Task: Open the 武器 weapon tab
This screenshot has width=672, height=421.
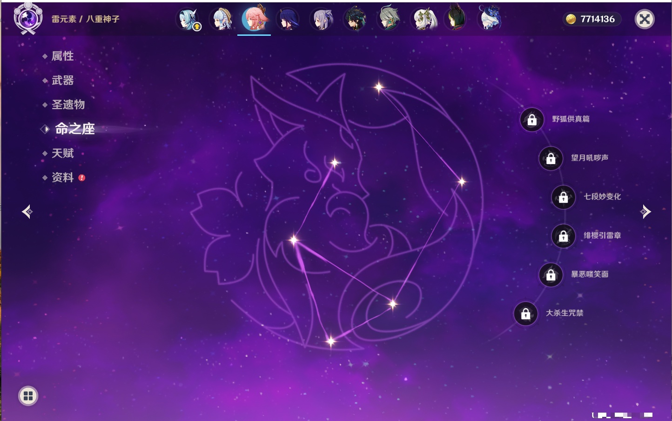Action: pos(62,80)
